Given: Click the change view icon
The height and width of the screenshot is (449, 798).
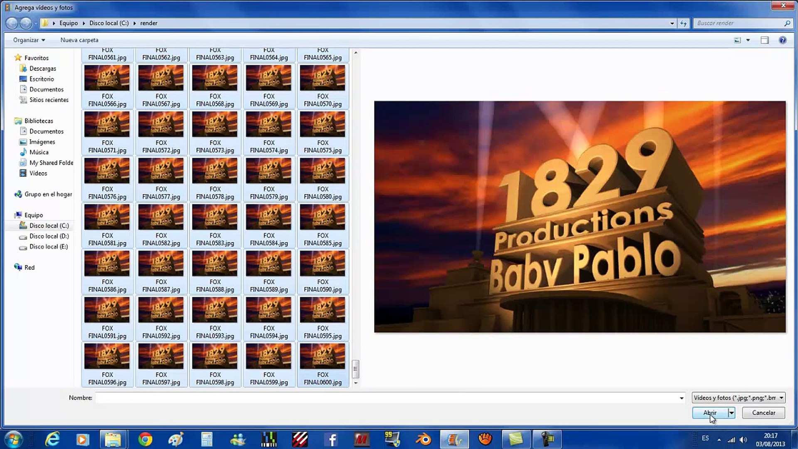Looking at the screenshot, I should point(737,40).
